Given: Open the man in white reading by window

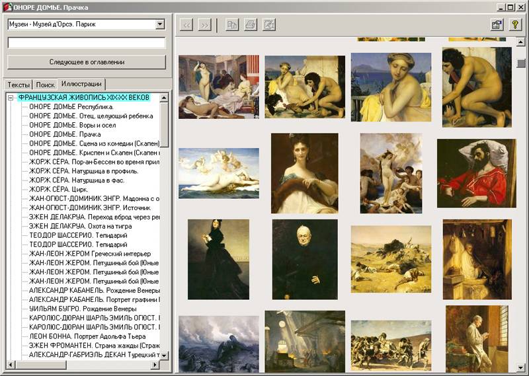Looking at the screenshot, I should [x=477, y=339].
